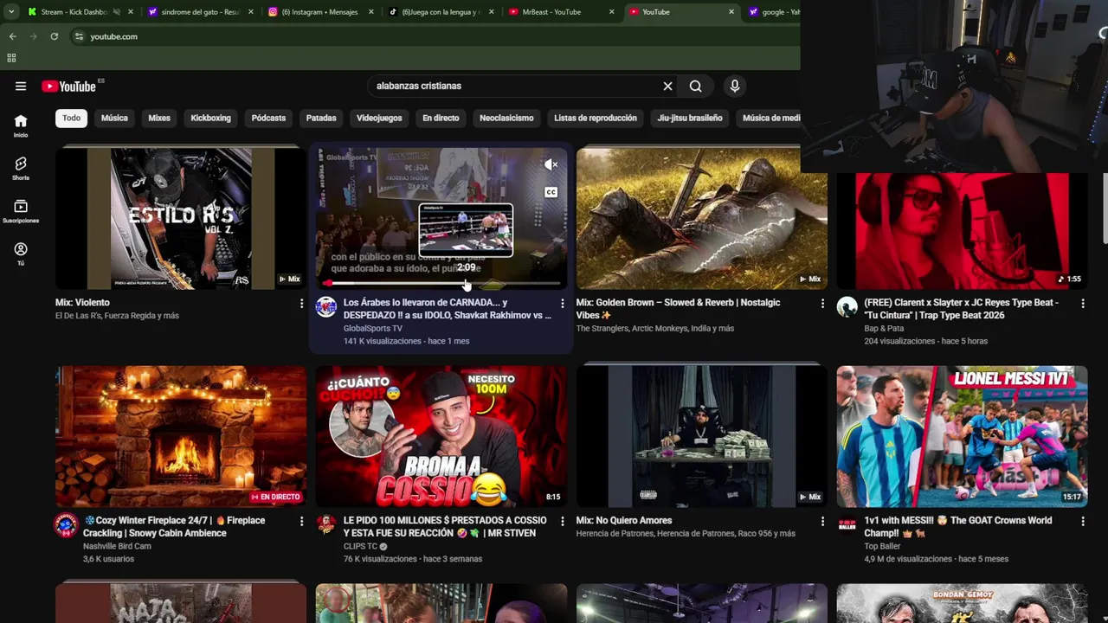Screen dimensions: 1108x623
Task: Open Cozy Winter Fireplace 24/7 title
Action: (x=174, y=527)
